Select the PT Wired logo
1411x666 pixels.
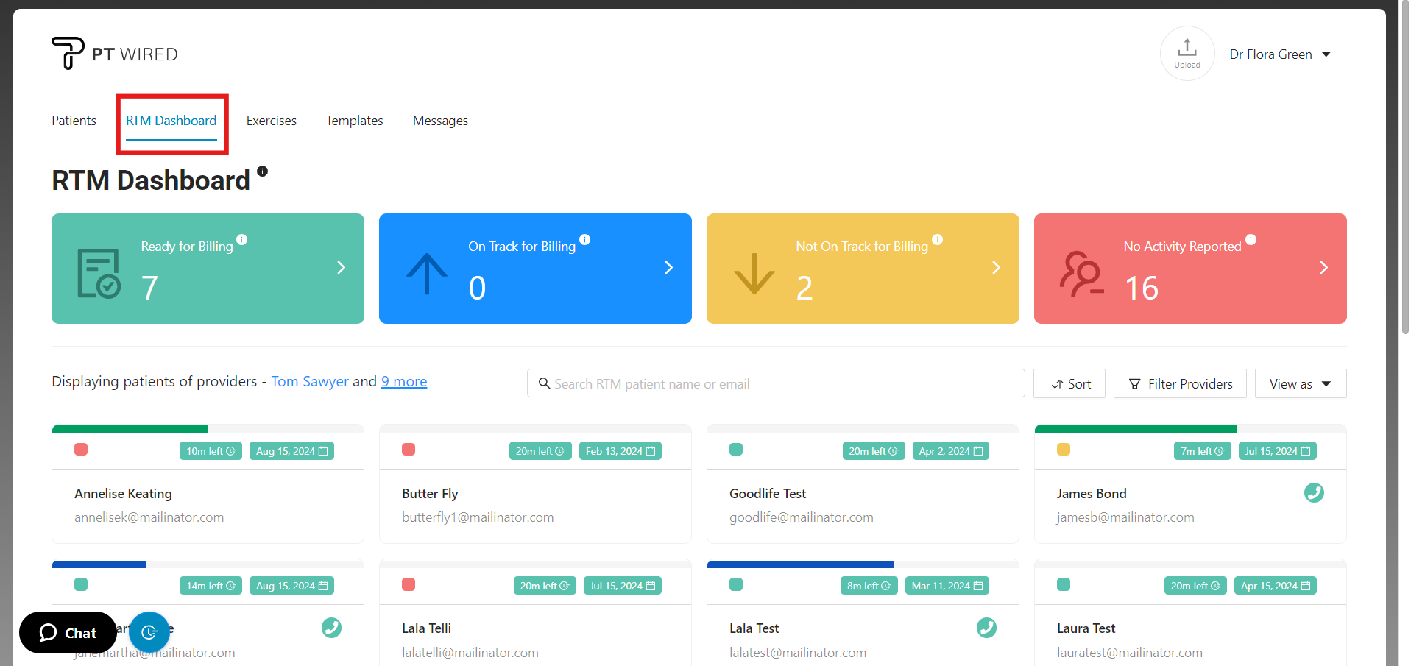point(114,53)
